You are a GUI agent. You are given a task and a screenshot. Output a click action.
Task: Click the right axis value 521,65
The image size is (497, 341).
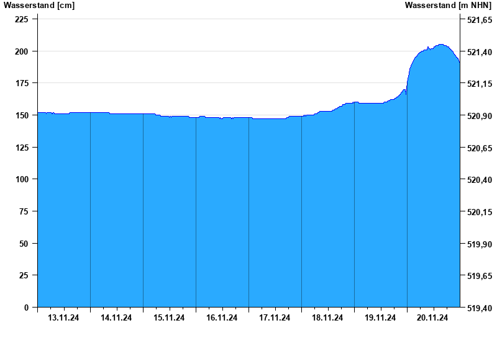480,20
